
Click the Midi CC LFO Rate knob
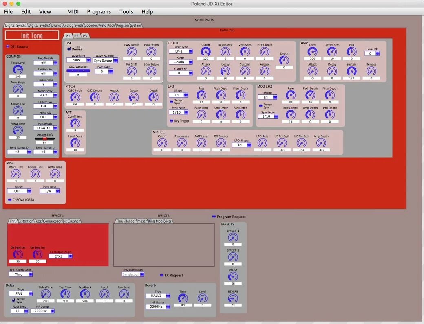(x=262, y=143)
